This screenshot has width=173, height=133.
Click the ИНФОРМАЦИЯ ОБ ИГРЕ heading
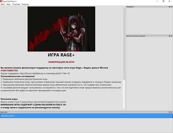coord(61,62)
